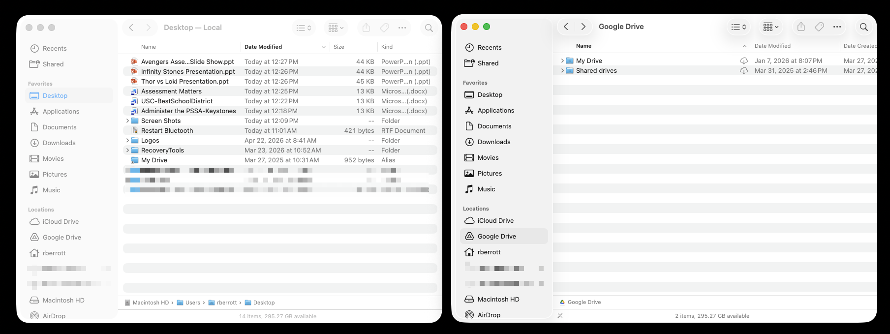Screen dimensions: 890x334
Task: Expand RecoveryTools folder
Action: point(127,150)
